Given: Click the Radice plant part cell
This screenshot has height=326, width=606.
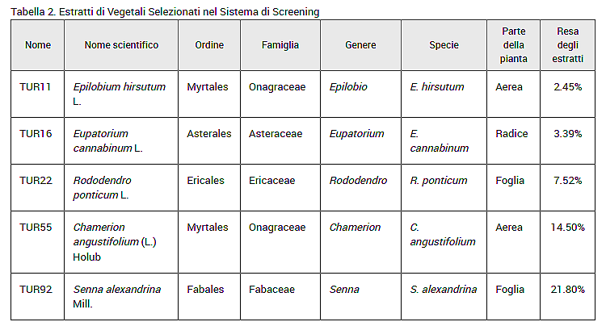Looking at the screenshot, I should tap(513, 141).
